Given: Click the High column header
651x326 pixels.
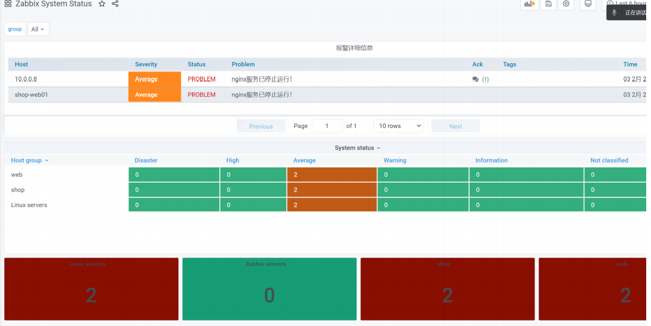Looking at the screenshot, I should click(x=232, y=160).
